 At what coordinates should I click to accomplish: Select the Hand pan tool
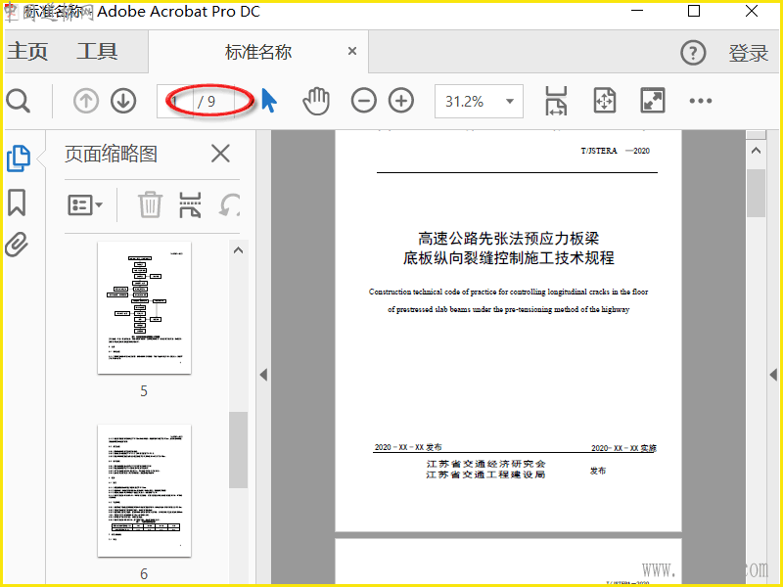pos(316,101)
